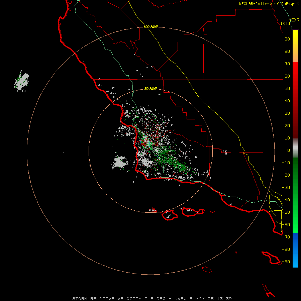Click the -70 scale value

coord(286,237)
